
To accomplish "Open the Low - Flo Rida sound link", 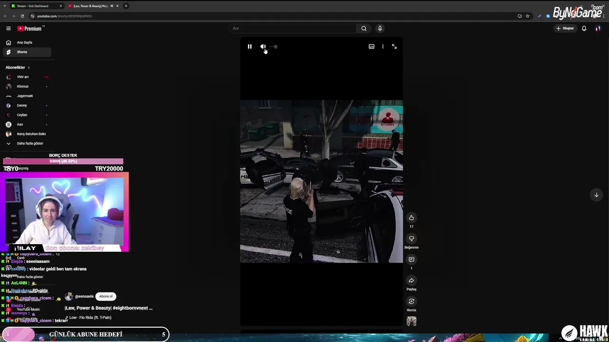I will (x=88, y=317).
